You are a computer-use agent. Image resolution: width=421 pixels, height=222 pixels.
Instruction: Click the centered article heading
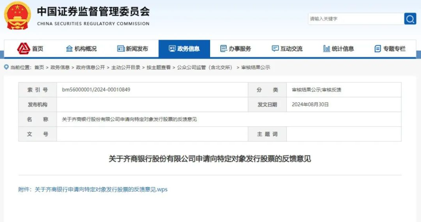[210, 159]
